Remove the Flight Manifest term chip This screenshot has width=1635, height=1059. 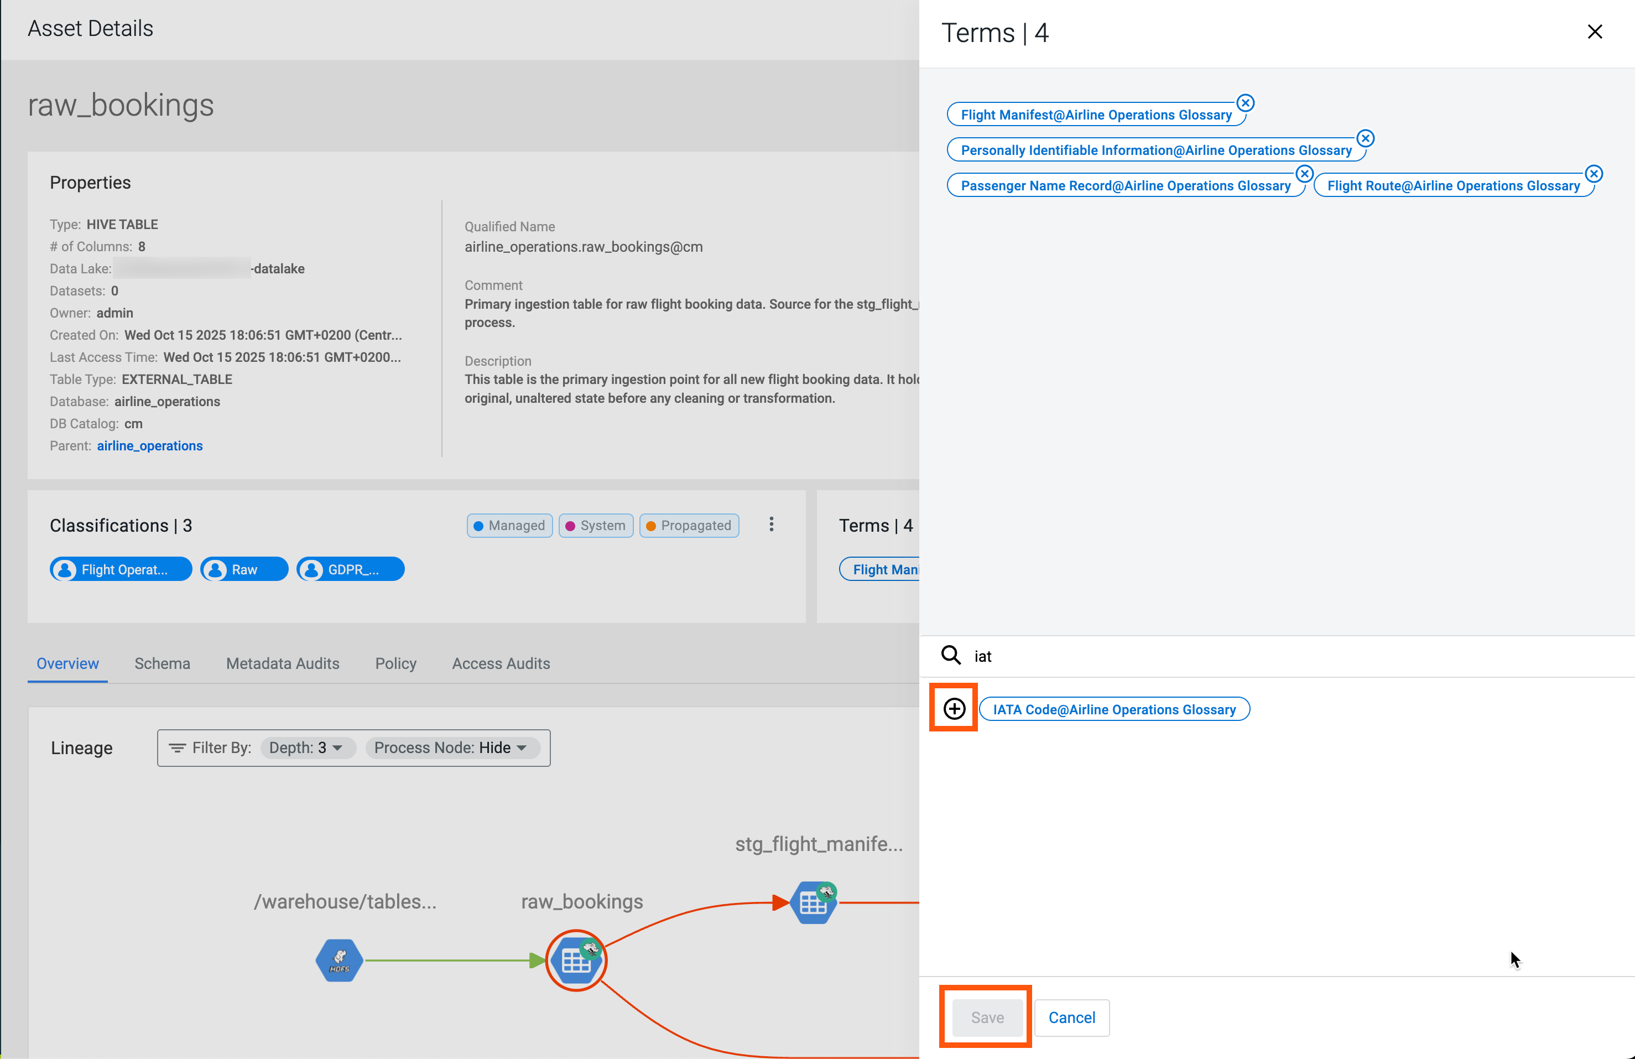pos(1245,103)
